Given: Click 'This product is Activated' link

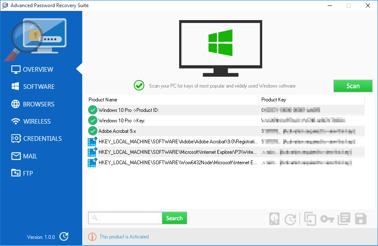Looking at the screenshot, I should point(124,237).
